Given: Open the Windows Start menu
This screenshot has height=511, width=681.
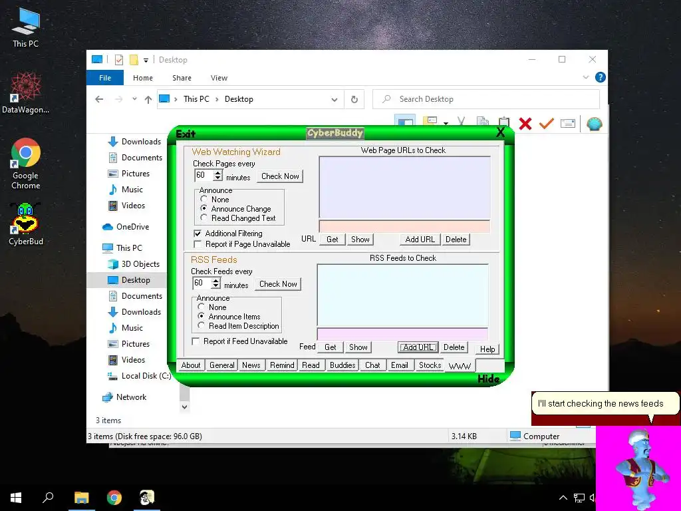Looking at the screenshot, I should (16, 498).
